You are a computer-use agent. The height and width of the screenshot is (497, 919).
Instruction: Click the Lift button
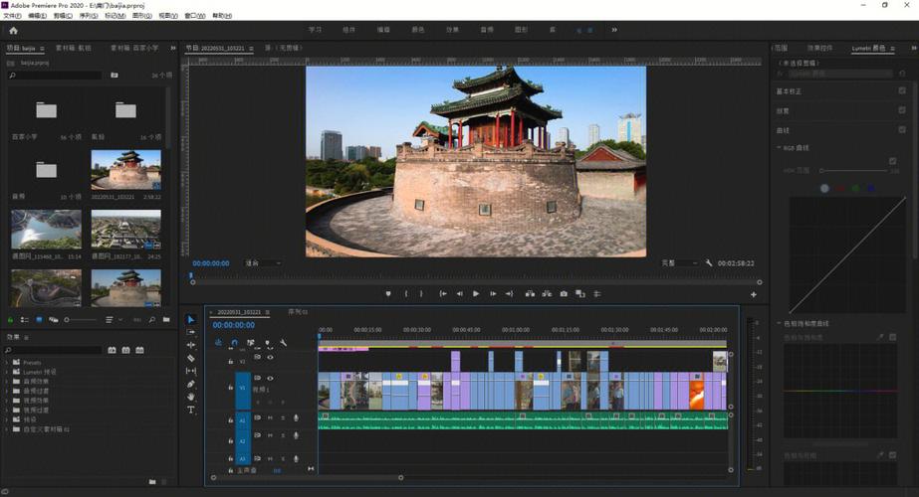pyautogui.click(x=530, y=294)
